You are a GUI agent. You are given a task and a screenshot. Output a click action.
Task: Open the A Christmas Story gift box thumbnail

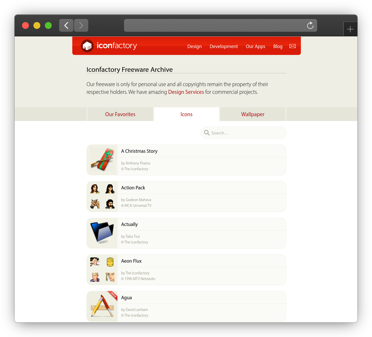click(102, 160)
